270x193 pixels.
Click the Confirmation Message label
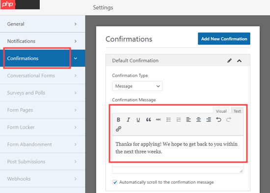point(134,100)
